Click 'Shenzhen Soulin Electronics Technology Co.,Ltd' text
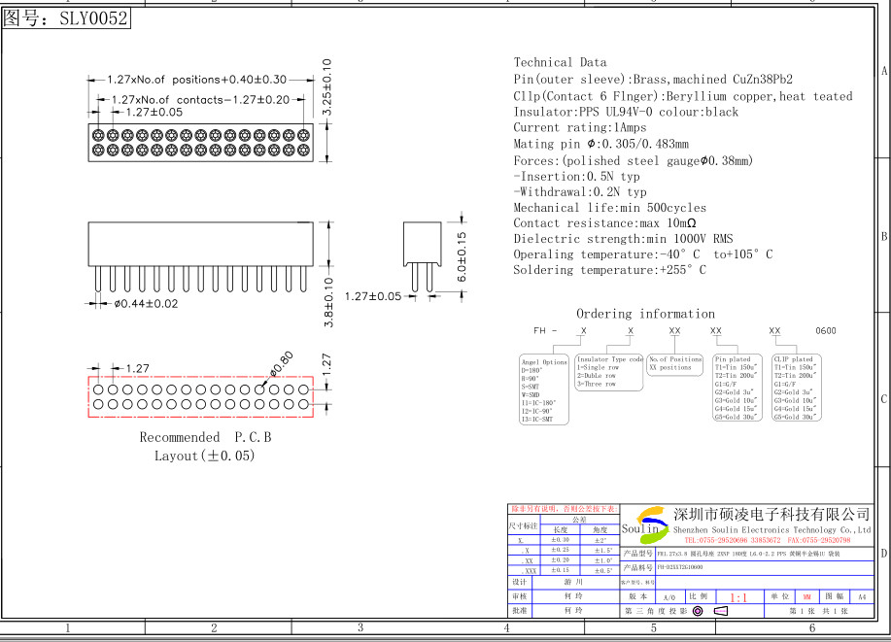Image resolution: width=891 pixels, height=642 pixels. point(771,529)
